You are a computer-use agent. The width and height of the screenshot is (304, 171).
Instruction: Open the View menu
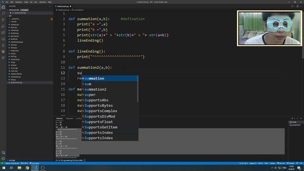click(x=26, y=2)
